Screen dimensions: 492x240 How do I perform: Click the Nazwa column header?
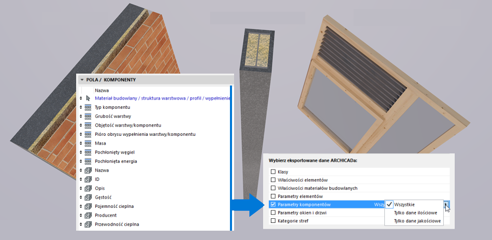102,91
